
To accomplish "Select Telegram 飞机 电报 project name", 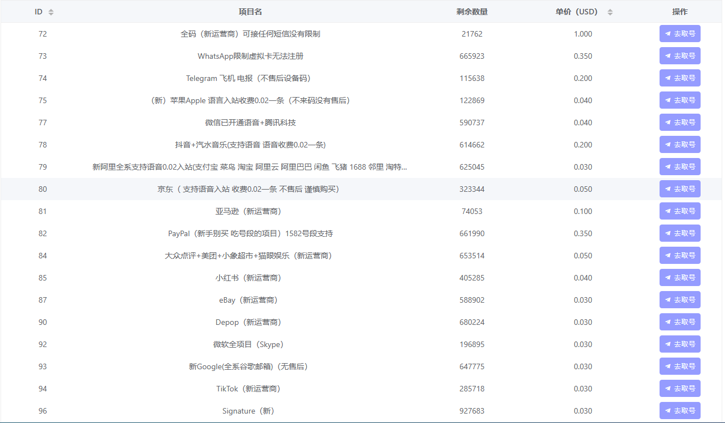I will click(250, 78).
